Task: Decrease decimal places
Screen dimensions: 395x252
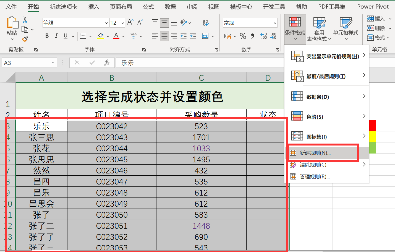Action: [x=273, y=36]
